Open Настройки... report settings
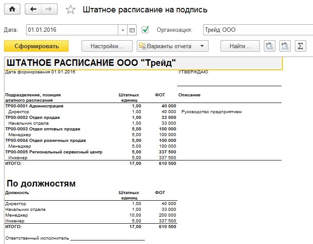313x244 pixels. pyautogui.click(x=107, y=46)
